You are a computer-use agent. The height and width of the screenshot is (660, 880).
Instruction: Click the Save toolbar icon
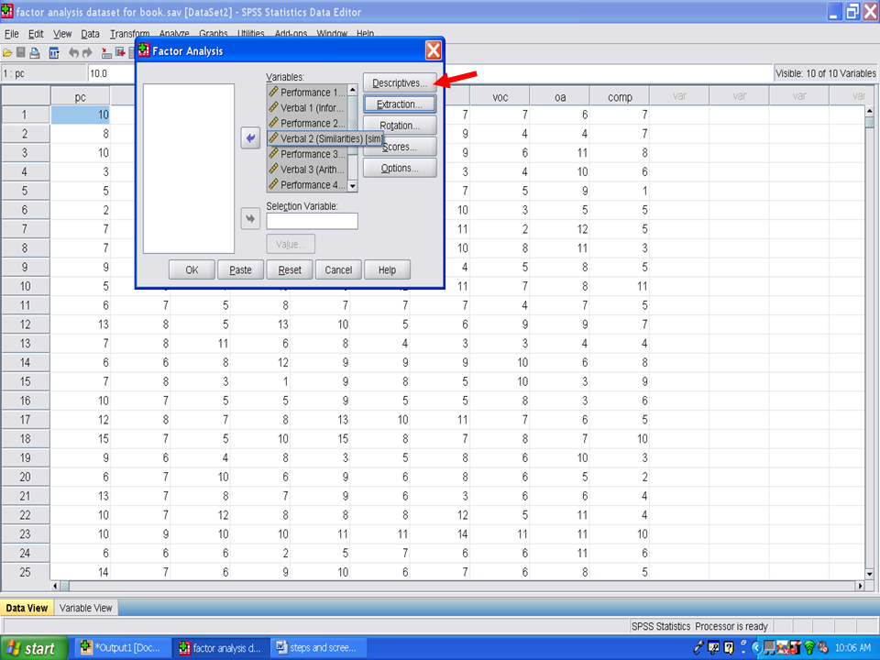pos(21,52)
